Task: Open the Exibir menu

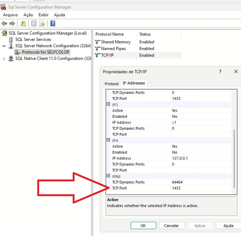Action: coord(44,15)
